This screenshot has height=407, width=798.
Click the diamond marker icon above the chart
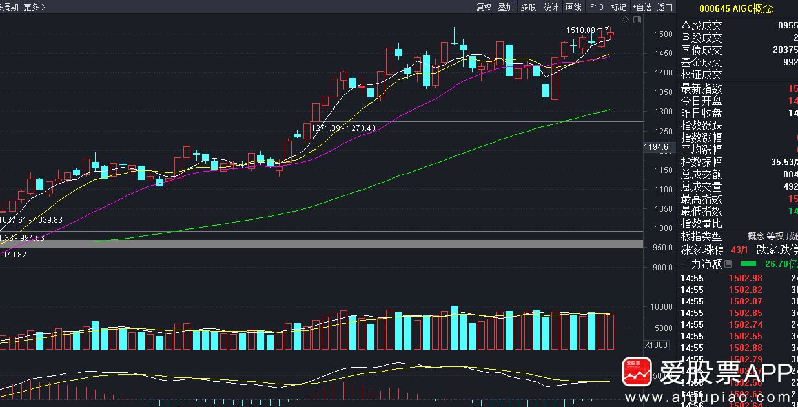click(x=625, y=20)
